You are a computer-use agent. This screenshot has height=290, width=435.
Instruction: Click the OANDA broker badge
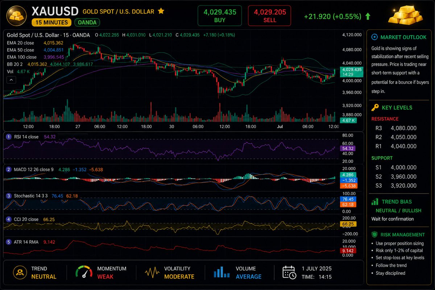click(x=87, y=22)
